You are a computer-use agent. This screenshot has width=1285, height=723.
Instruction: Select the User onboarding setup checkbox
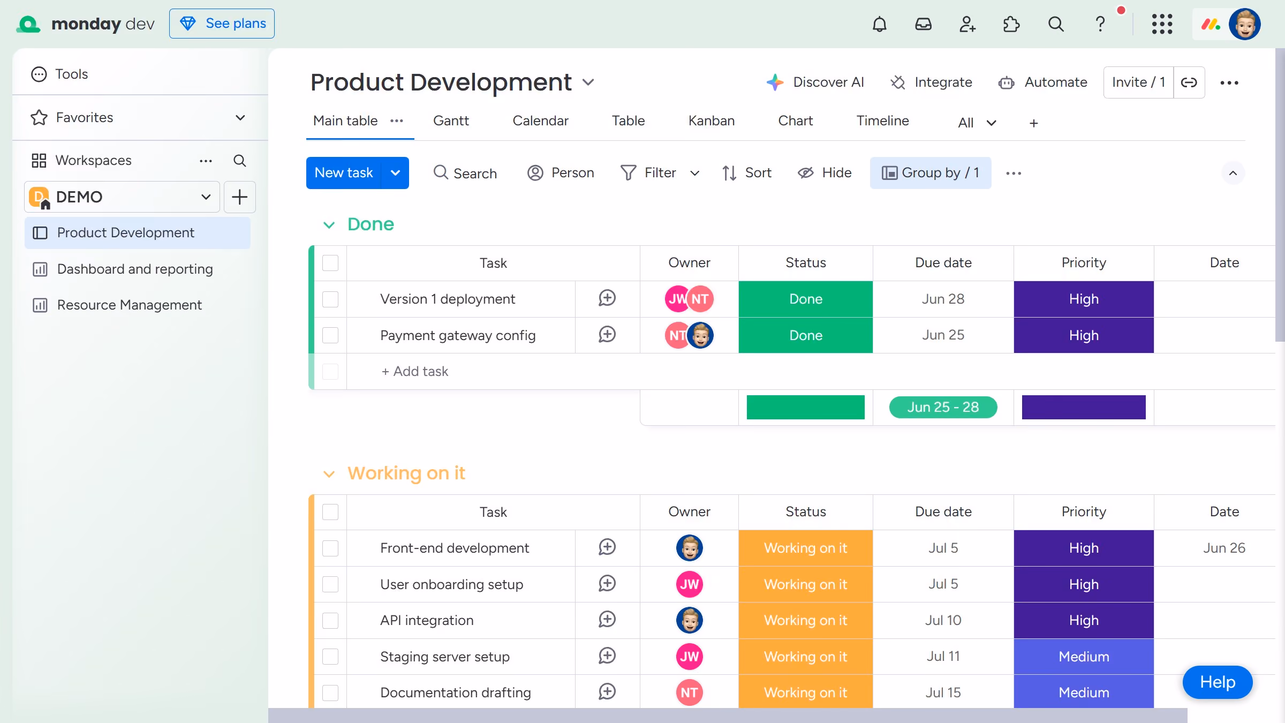(x=330, y=584)
